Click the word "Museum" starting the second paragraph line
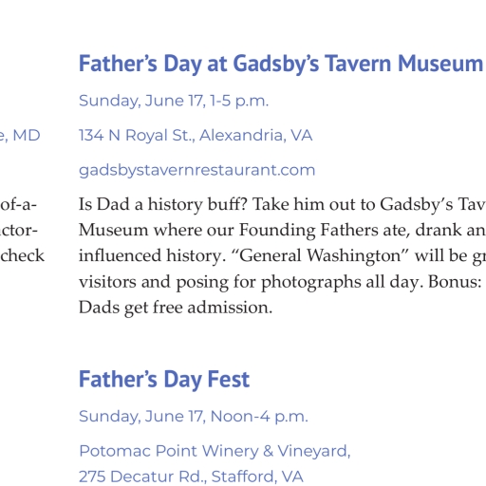The image size is (486, 486). click(113, 230)
